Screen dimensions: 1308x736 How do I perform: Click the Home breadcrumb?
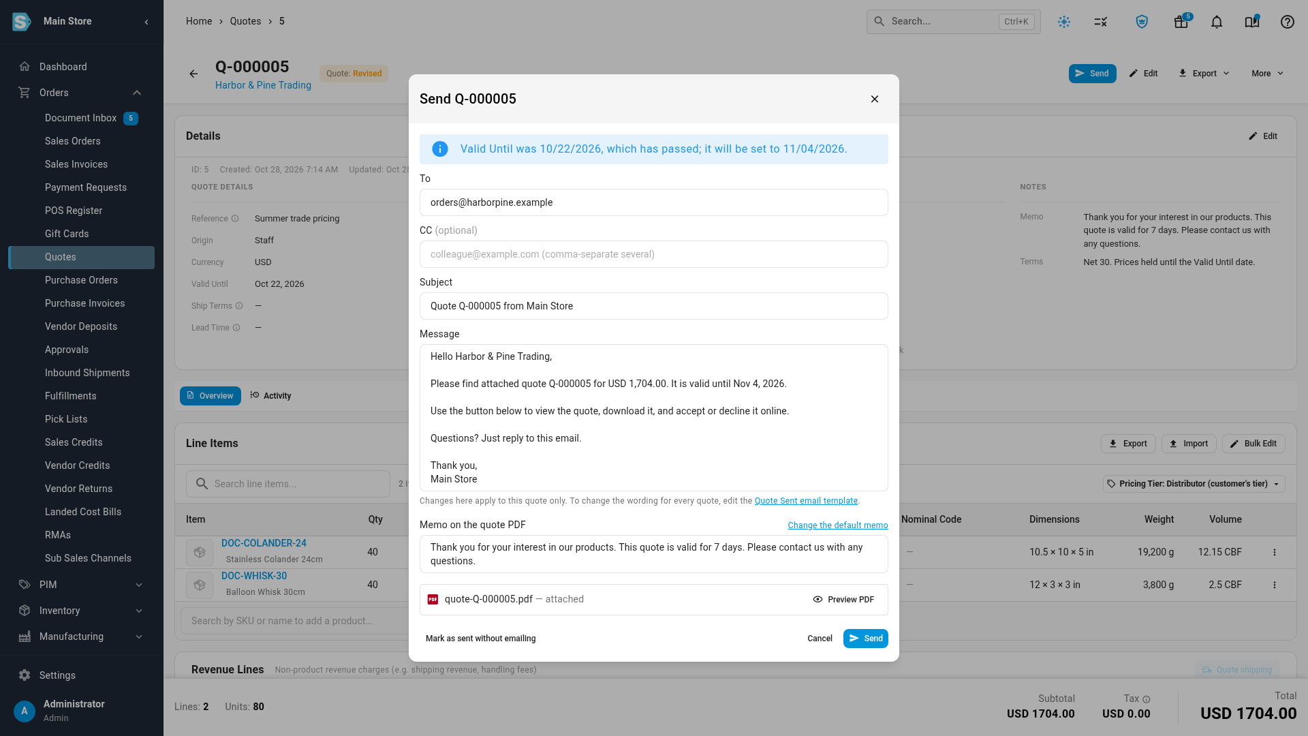199,22
